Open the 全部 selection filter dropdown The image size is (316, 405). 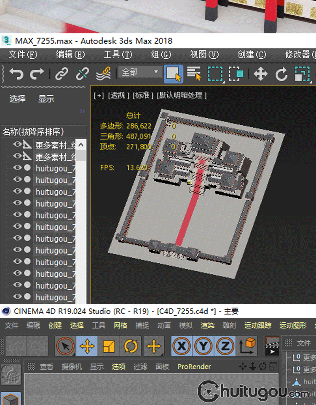coord(140,72)
